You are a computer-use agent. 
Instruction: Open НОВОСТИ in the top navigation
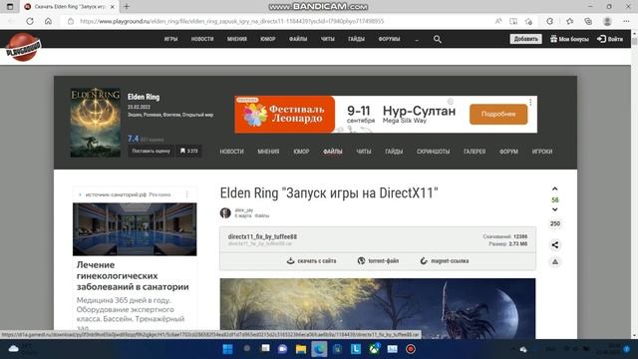point(202,39)
